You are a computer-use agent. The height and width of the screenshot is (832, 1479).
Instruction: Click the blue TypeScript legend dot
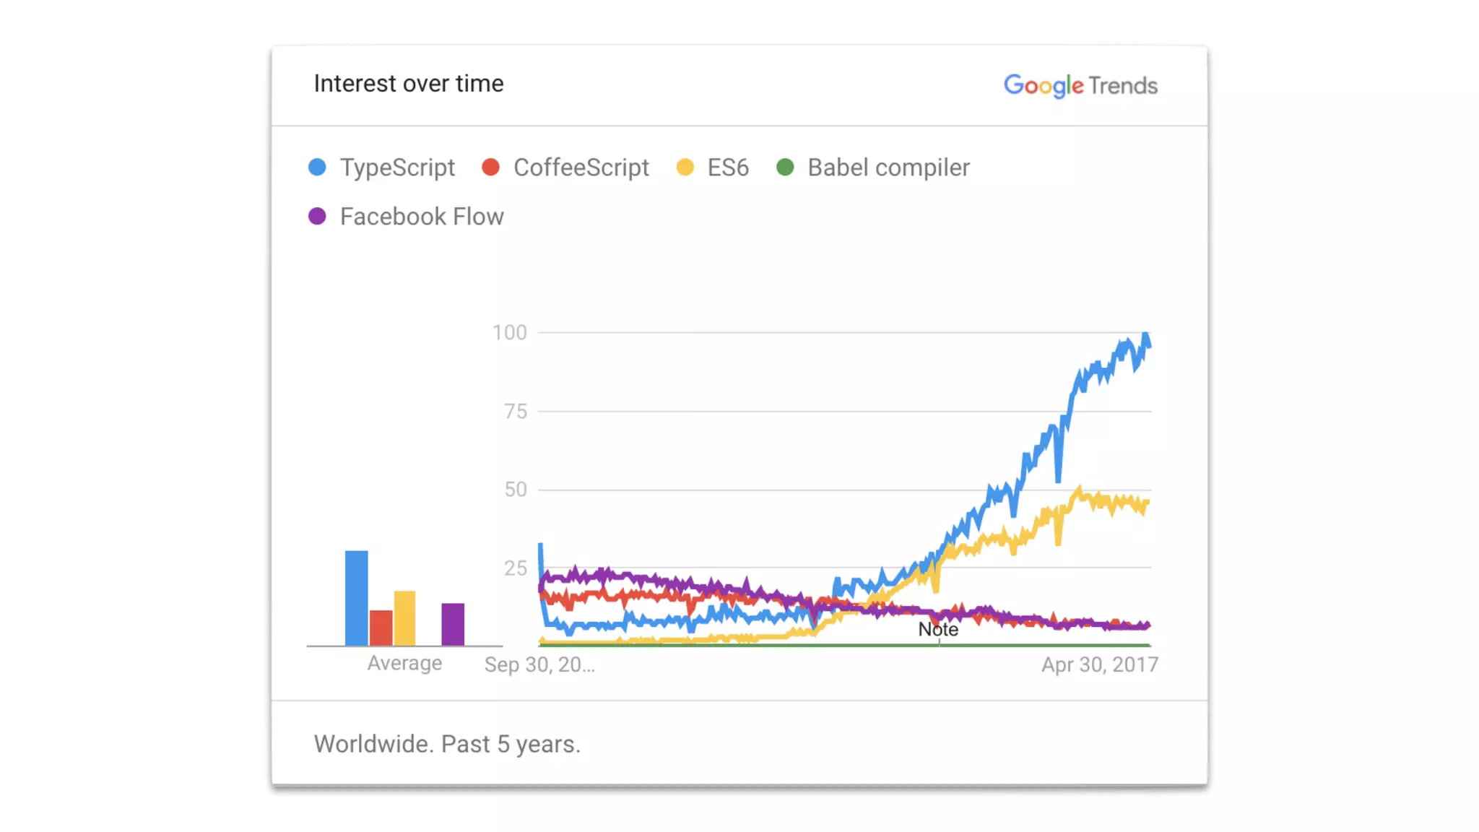point(317,168)
